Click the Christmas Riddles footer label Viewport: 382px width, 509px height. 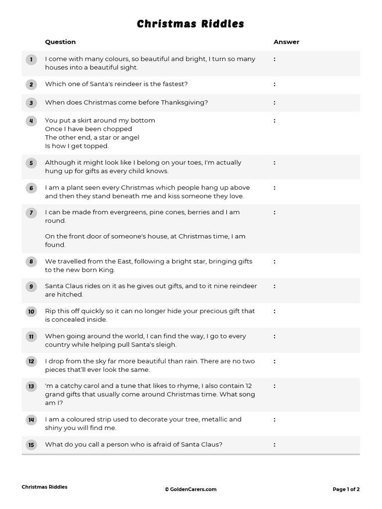pos(44,487)
